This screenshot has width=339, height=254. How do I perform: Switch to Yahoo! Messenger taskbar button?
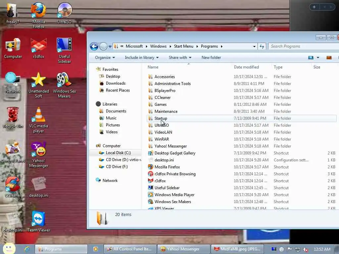coord(183,249)
